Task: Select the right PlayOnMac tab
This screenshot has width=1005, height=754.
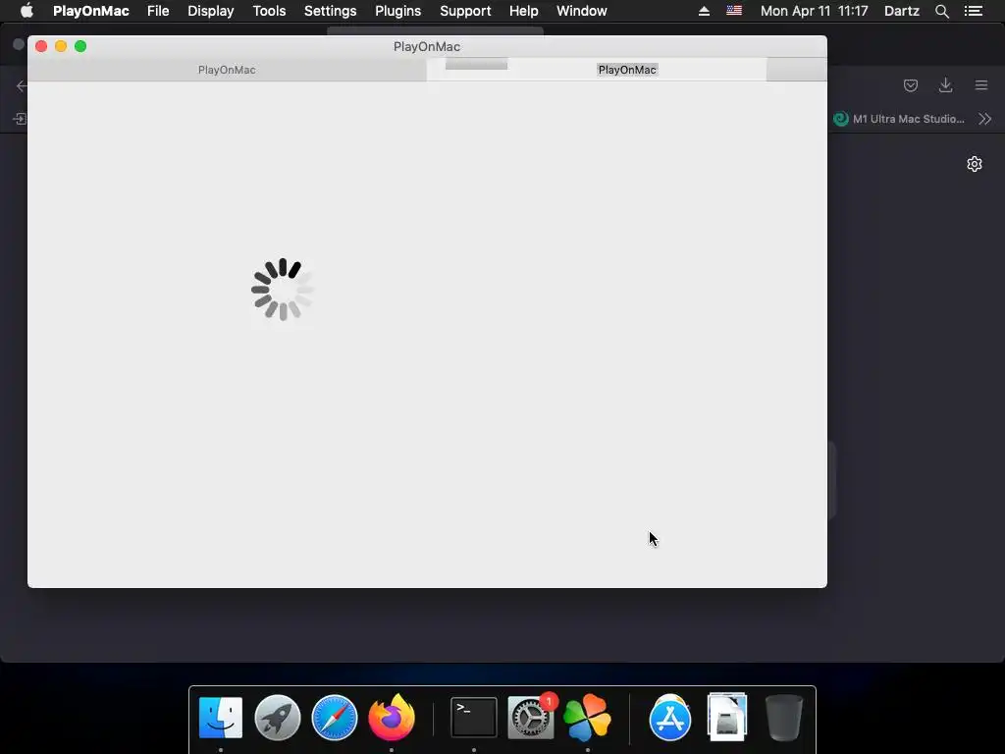Action: click(627, 70)
